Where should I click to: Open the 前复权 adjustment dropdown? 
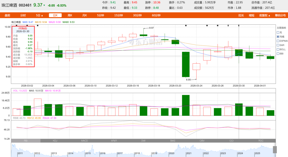pyautogui.click(x=265, y=15)
